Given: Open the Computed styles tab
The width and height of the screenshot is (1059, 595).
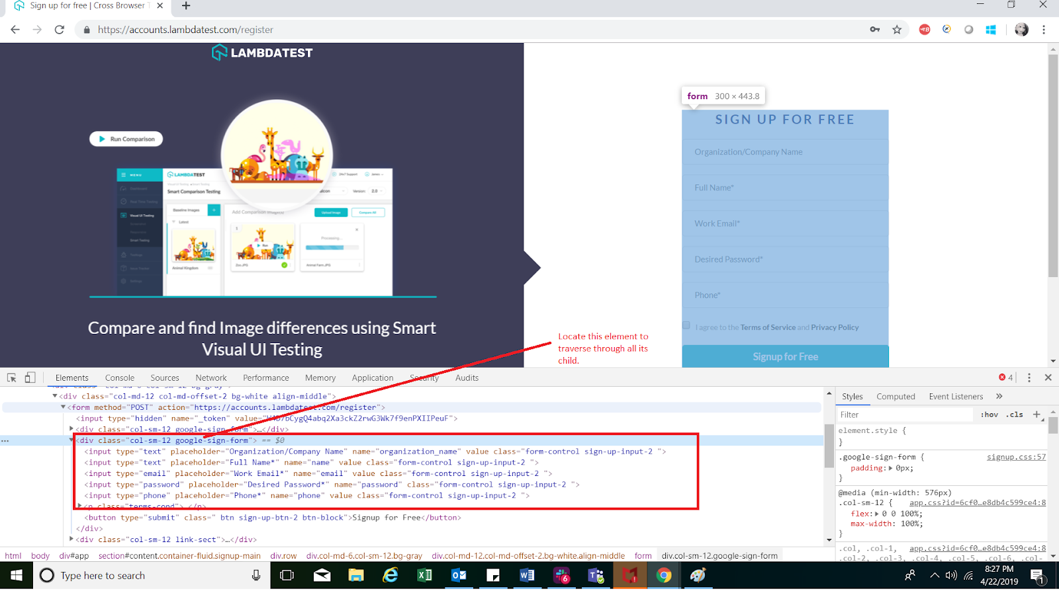Looking at the screenshot, I should click(896, 396).
